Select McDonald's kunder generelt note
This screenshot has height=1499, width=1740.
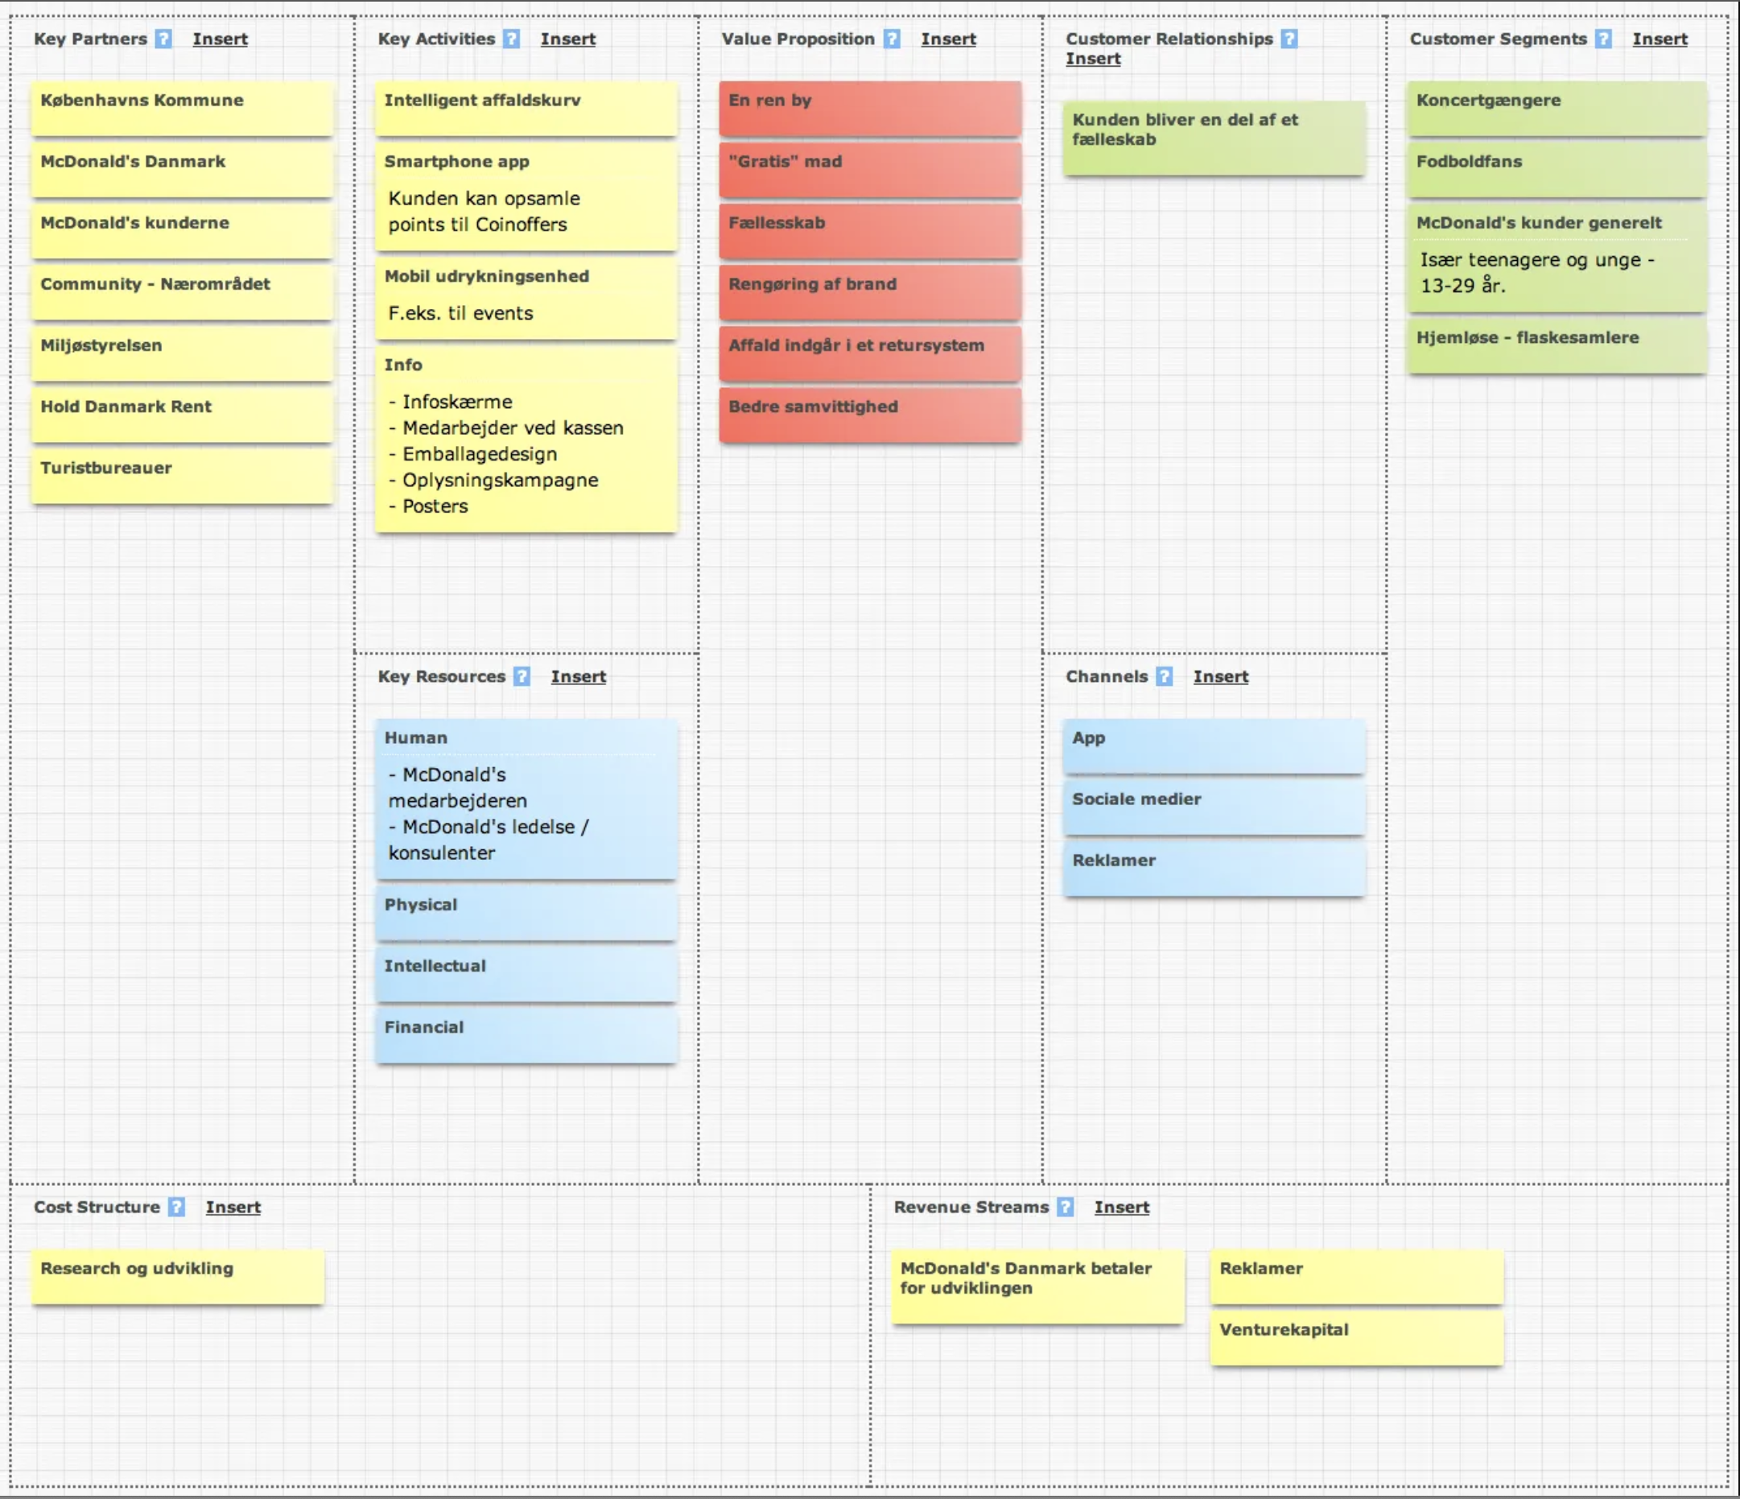click(x=1558, y=258)
